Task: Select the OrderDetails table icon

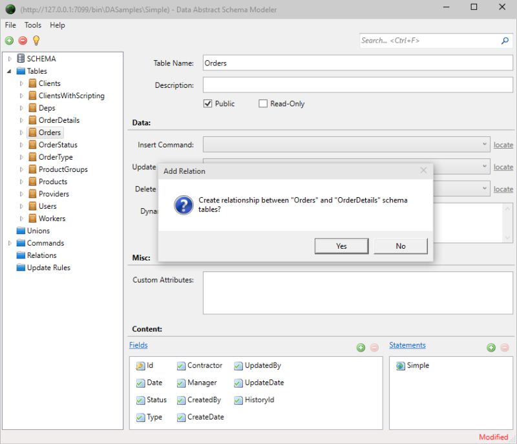Action: (32, 120)
